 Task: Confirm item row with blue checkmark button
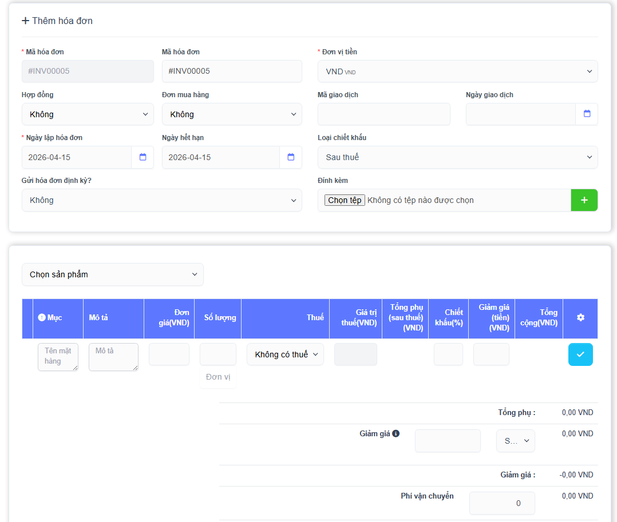click(580, 354)
